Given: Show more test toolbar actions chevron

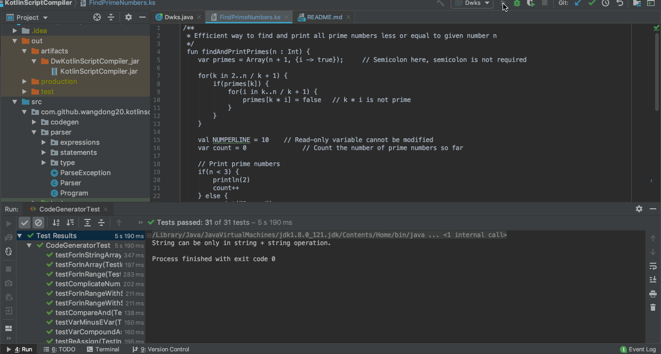Looking at the screenshot, I should pyautogui.click(x=140, y=223).
